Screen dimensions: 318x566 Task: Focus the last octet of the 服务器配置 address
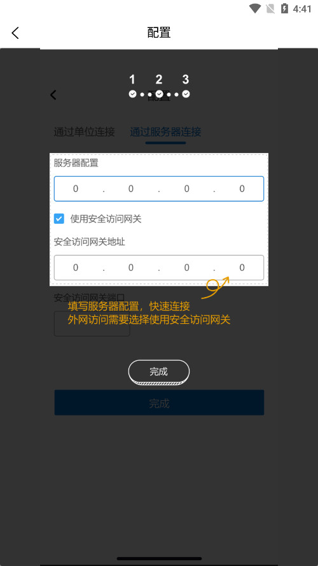(x=242, y=189)
